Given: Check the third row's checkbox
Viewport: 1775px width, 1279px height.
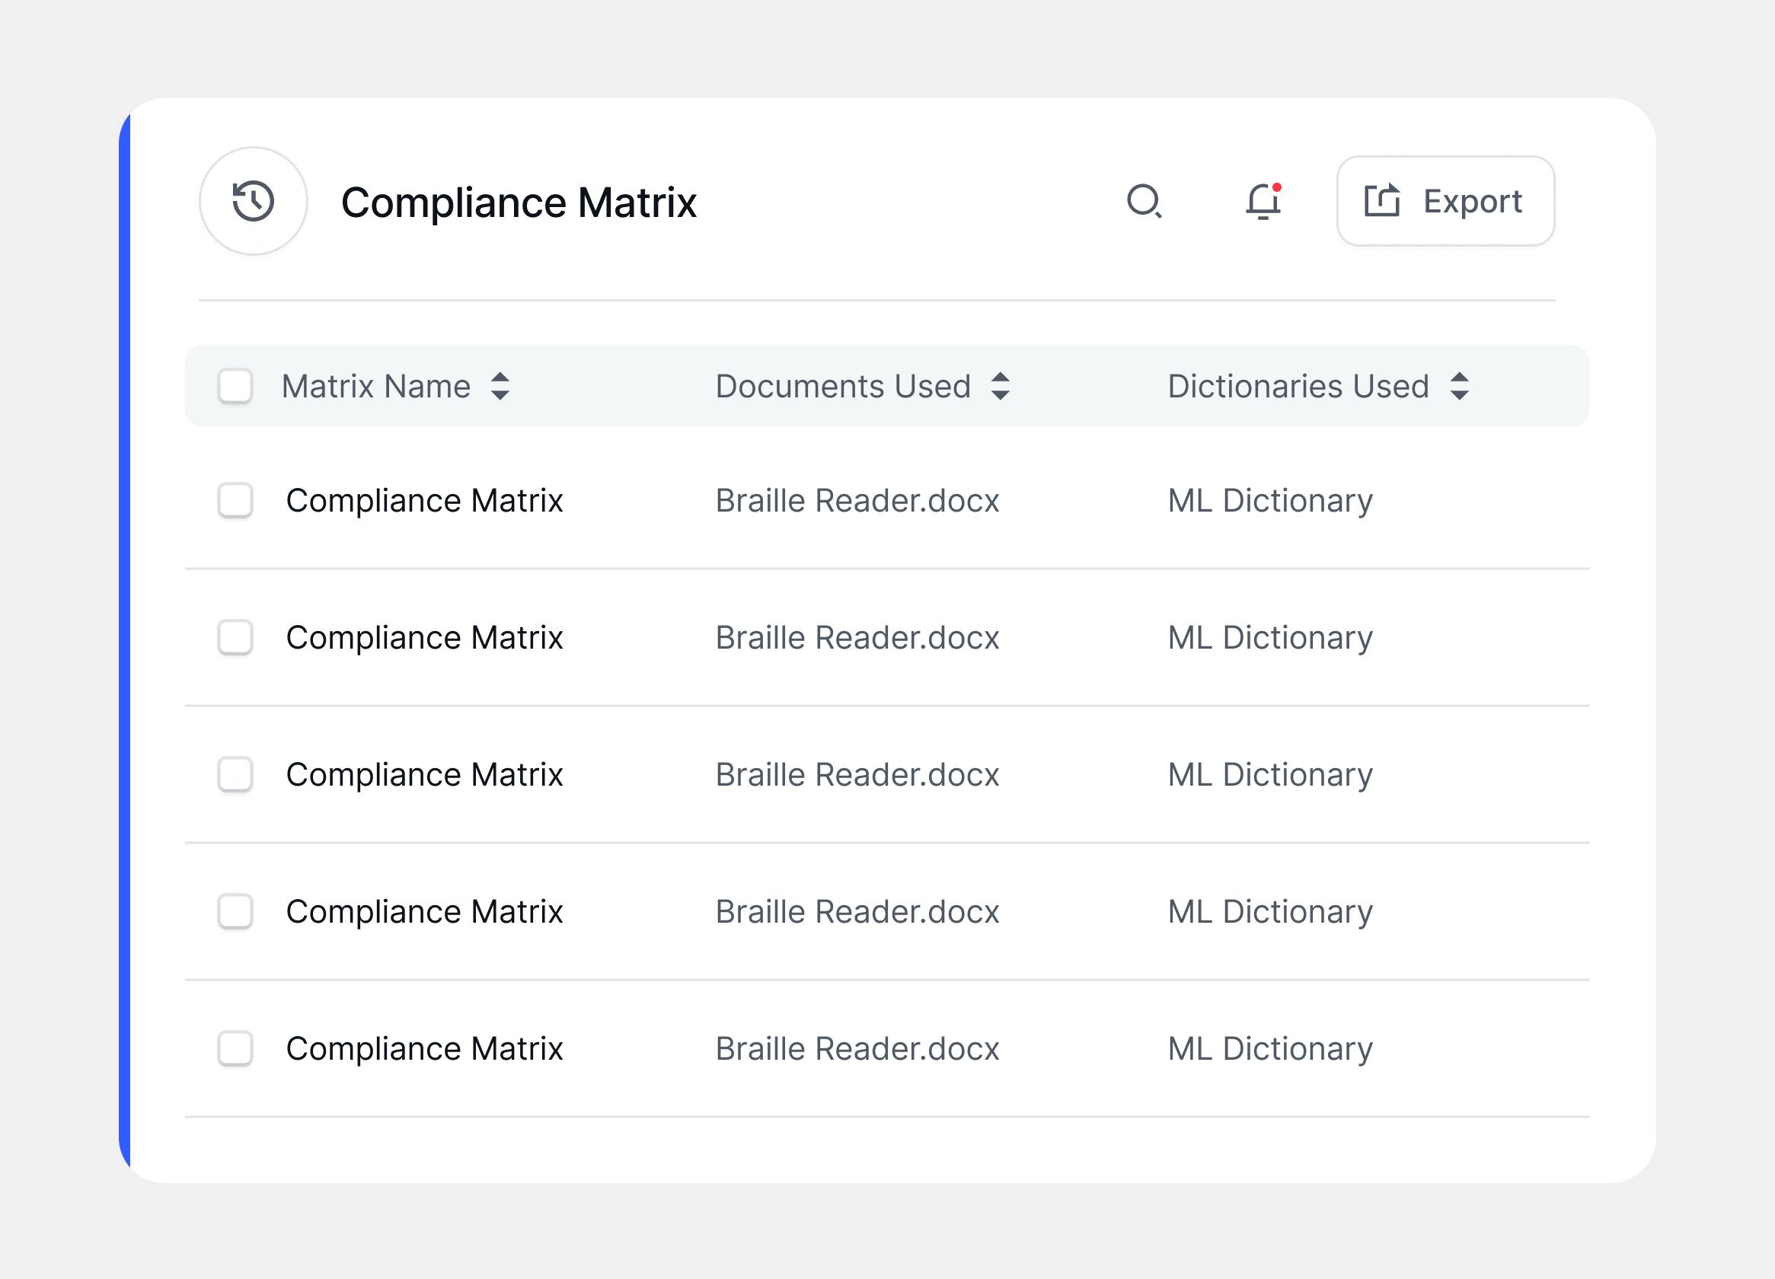Looking at the screenshot, I should click(x=235, y=774).
